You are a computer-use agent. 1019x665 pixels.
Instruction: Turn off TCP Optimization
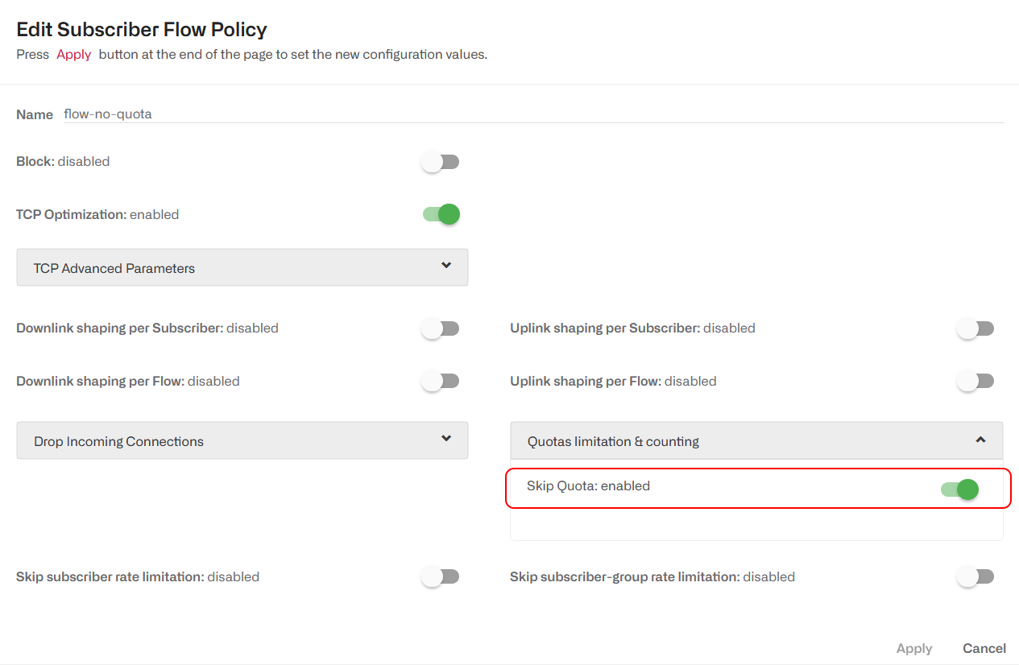[x=440, y=214]
